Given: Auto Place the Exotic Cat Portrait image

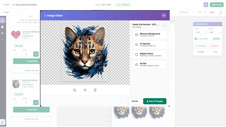Looking at the screenshot, I should click(31, 110).
